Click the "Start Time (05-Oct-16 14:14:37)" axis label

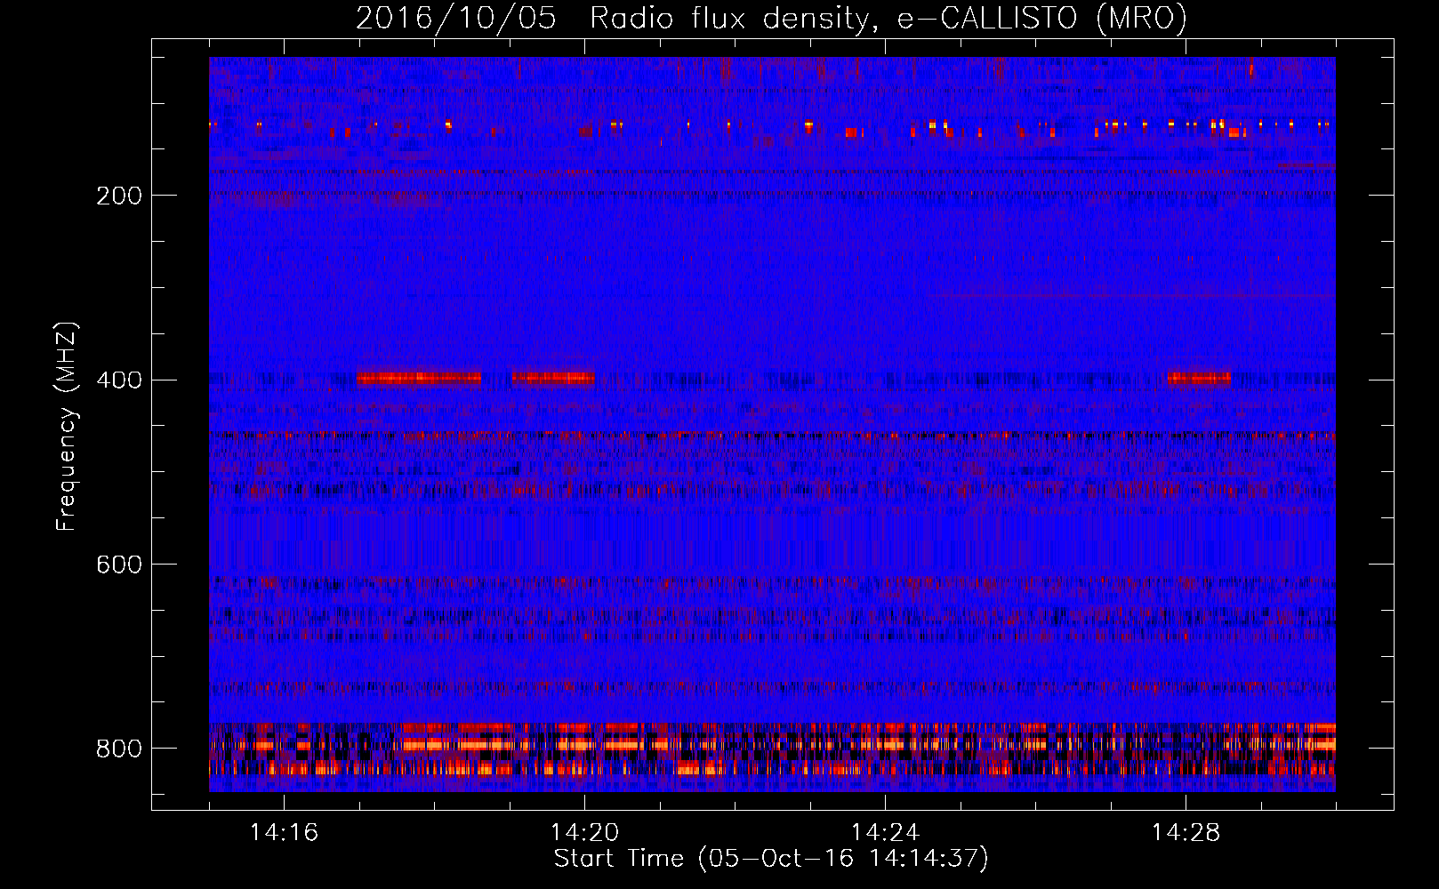[771, 859]
